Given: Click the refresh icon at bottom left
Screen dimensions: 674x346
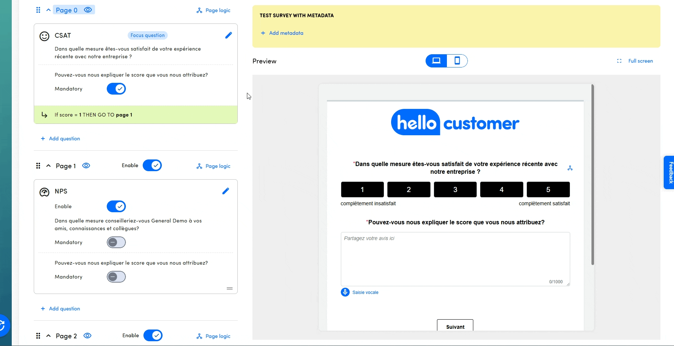Looking at the screenshot, I should (x=2, y=325).
